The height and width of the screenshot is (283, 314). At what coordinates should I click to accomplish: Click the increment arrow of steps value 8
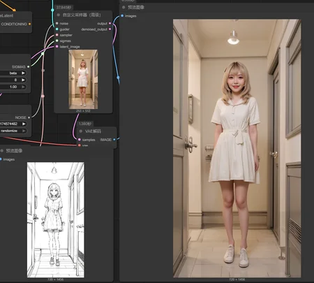23,80
